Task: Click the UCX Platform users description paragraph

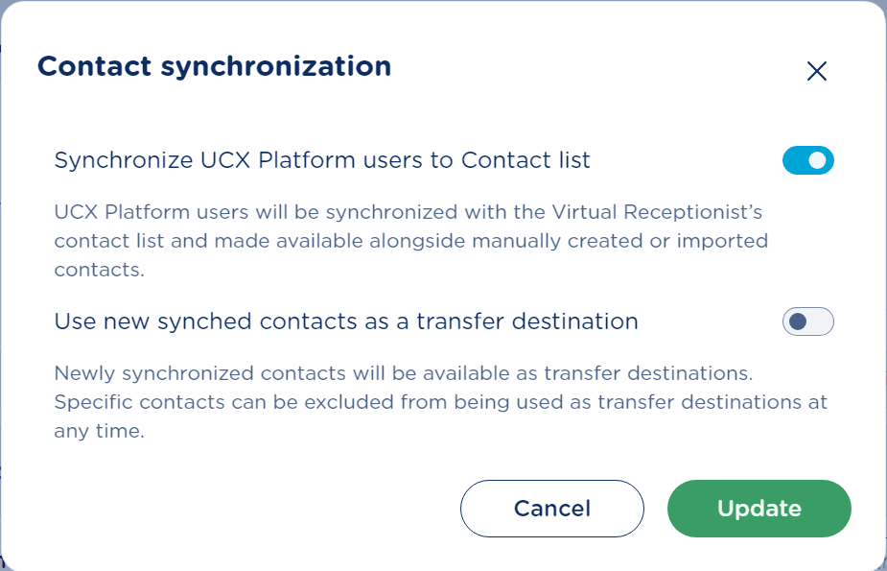Action: point(410,240)
